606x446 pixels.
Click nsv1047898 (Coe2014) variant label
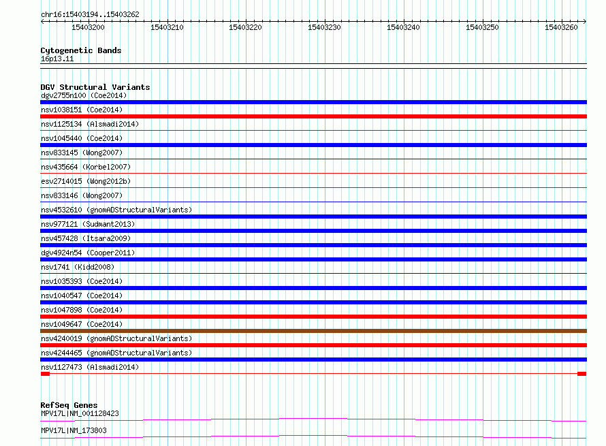click(x=82, y=310)
